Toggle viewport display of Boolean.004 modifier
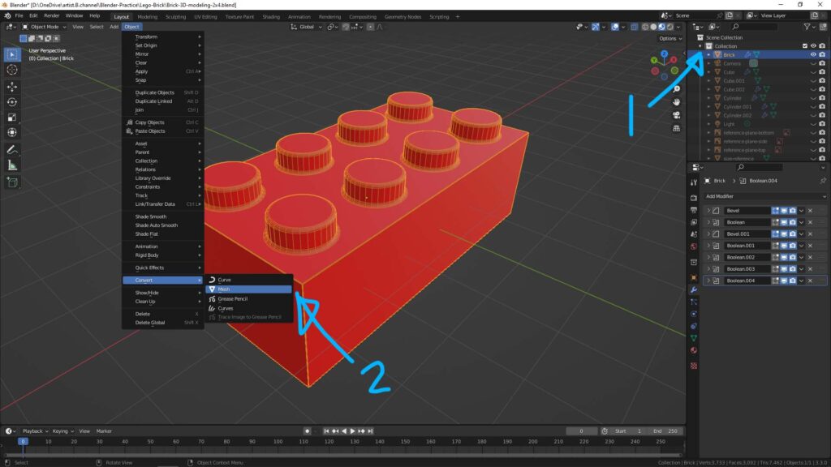 click(784, 281)
